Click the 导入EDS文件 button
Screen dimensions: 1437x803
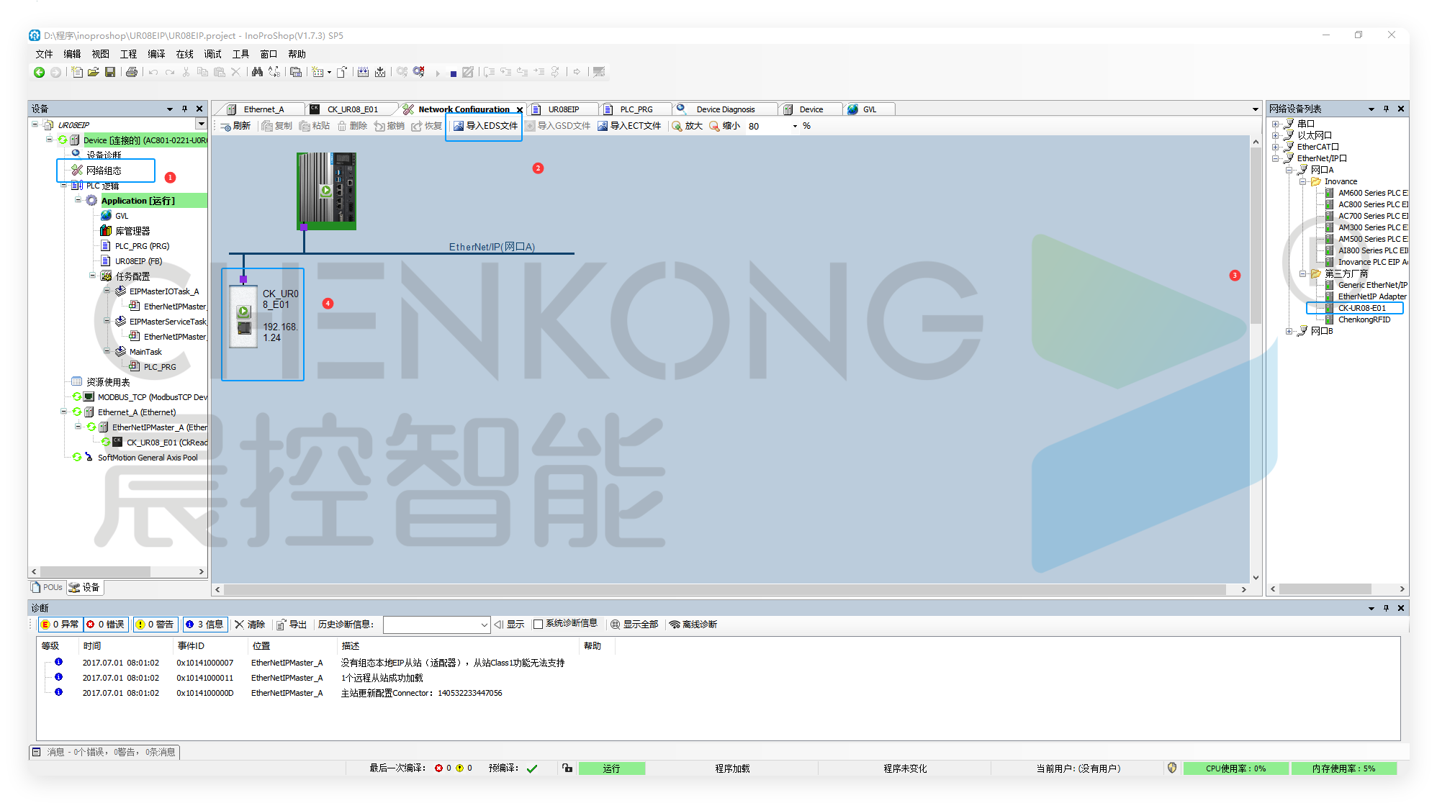(485, 126)
